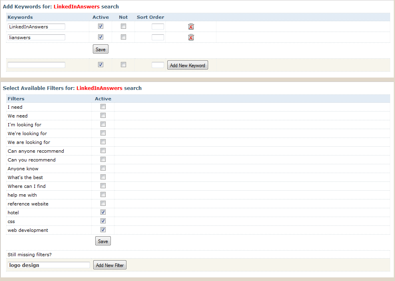
Task: Save the selected filters
Action: (103, 241)
